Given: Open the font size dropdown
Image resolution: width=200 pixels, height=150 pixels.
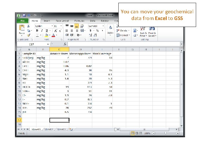Looking at the screenshot, I should tap(61, 26).
